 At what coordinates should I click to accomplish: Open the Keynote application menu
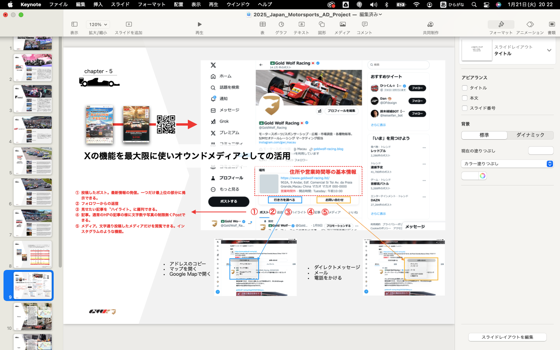[x=31, y=5]
